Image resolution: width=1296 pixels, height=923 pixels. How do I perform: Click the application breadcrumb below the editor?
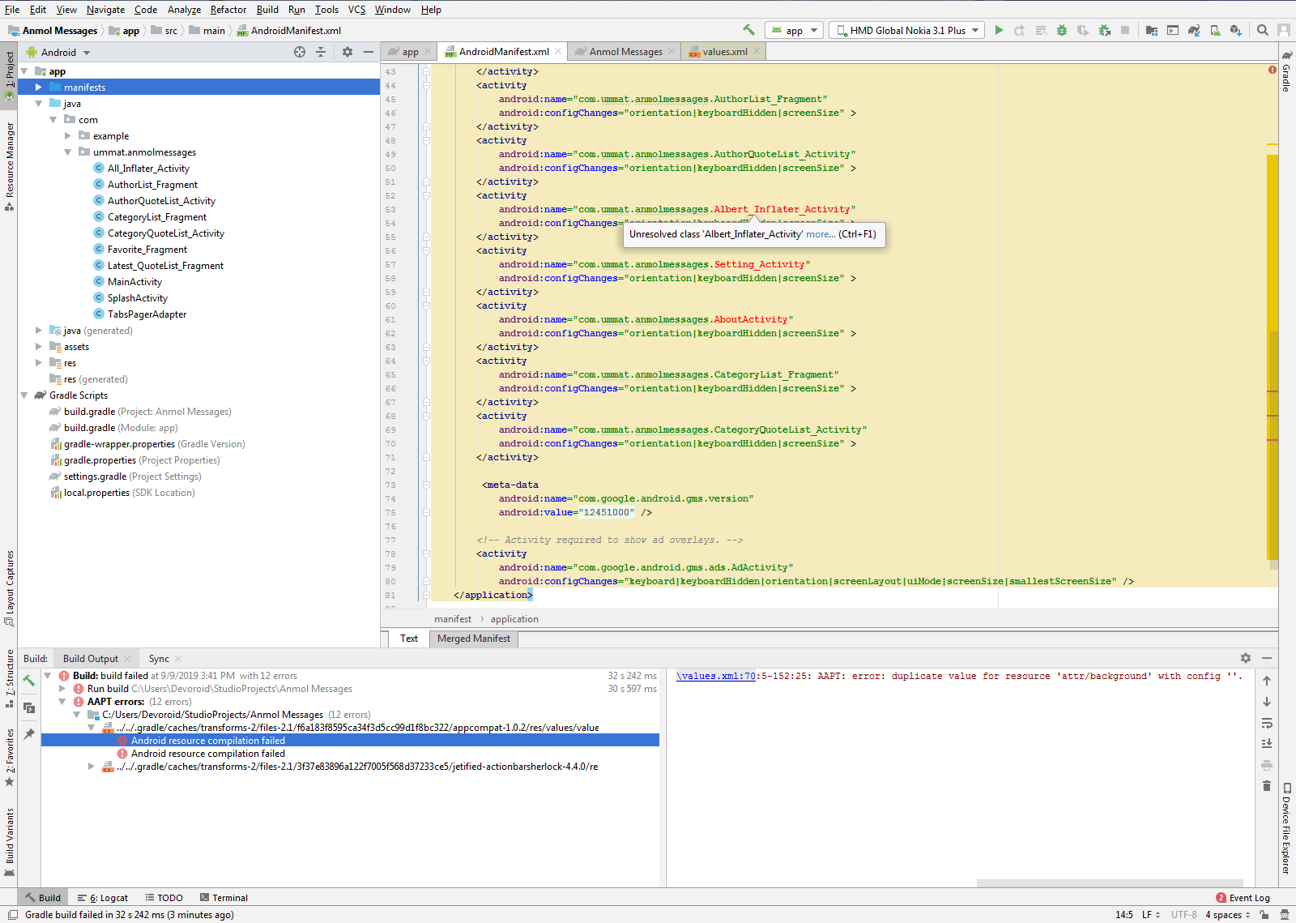514,618
